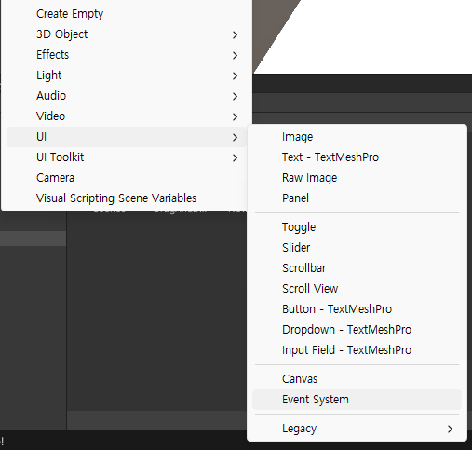The width and height of the screenshot is (472, 450).
Task: Click the chevron arrow beside Legacy
Action: pyautogui.click(x=451, y=430)
